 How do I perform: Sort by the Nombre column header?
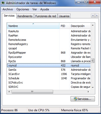[33, 26]
